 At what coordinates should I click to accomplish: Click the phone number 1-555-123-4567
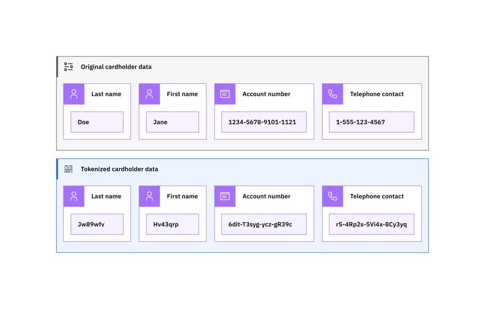point(371,122)
